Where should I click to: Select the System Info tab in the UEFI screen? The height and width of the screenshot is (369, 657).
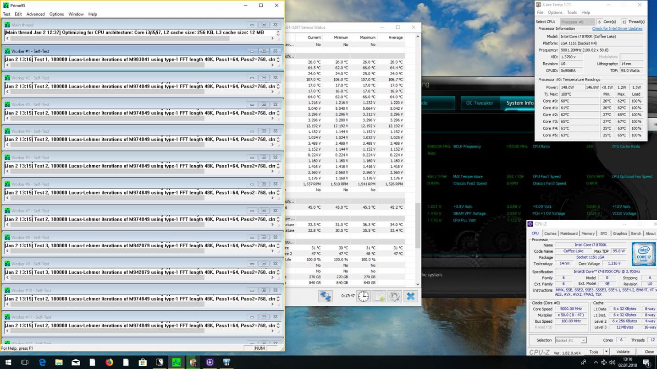click(519, 103)
